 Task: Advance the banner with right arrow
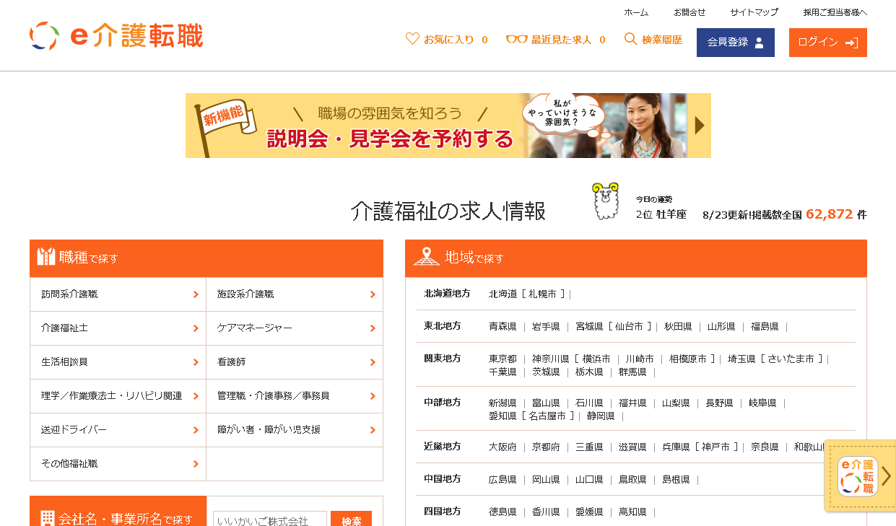click(699, 126)
